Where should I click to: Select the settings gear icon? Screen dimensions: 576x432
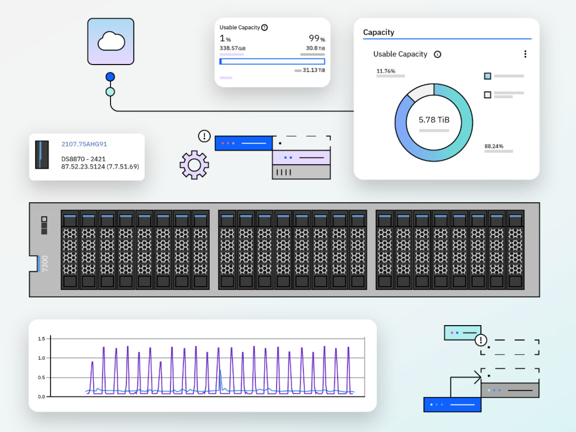(x=195, y=165)
